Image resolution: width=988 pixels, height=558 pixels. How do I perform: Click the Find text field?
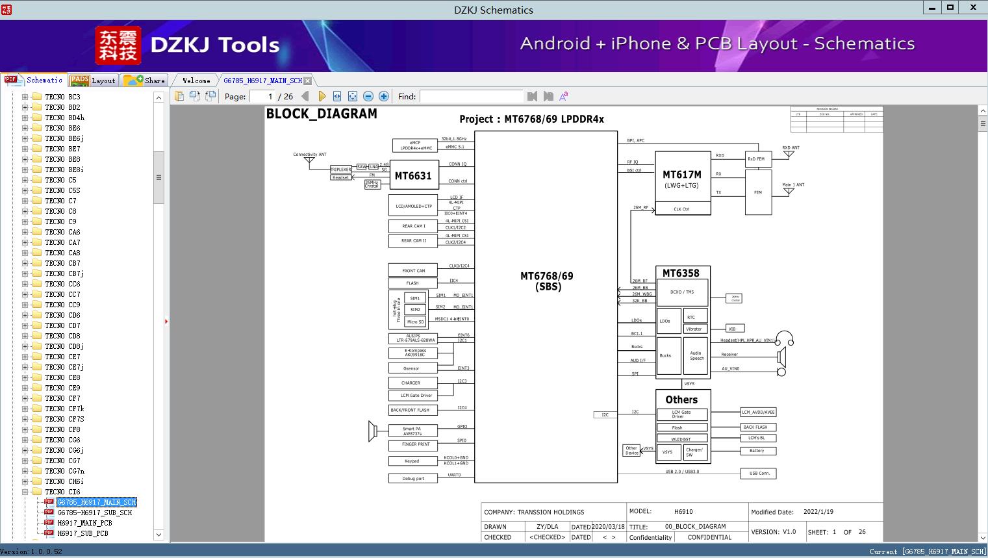472,96
